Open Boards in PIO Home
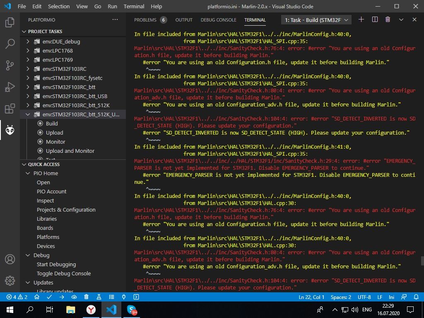The image size is (424, 318). [45, 228]
